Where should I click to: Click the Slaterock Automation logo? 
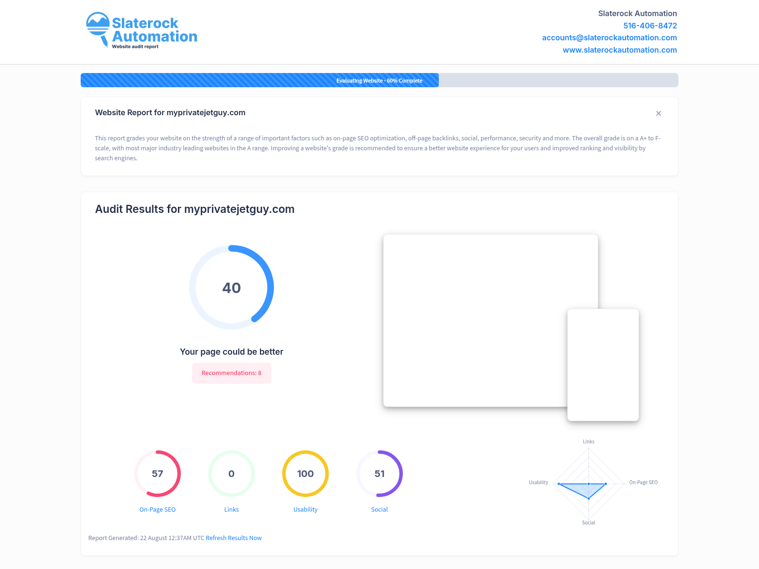[x=141, y=30]
